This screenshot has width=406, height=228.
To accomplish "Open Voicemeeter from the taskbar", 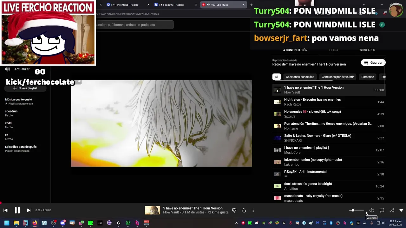I will pos(147,223).
